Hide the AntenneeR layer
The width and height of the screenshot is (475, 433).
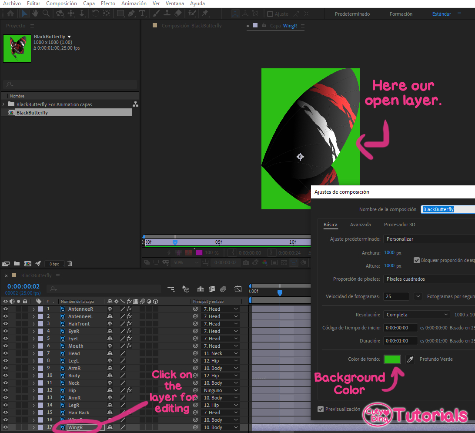(x=6, y=309)
